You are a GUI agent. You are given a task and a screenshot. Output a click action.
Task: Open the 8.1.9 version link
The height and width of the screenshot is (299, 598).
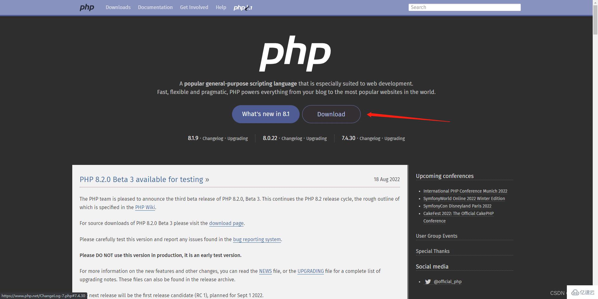[193, 138]
